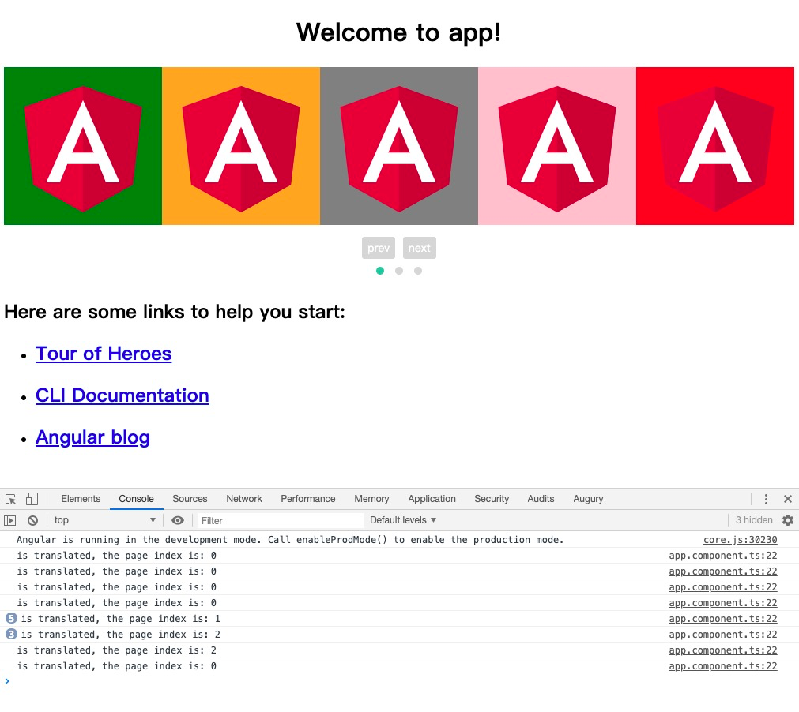Open the Default levels dropdown
The height and width of the screenshot is (712, 799).
point(402,519)
